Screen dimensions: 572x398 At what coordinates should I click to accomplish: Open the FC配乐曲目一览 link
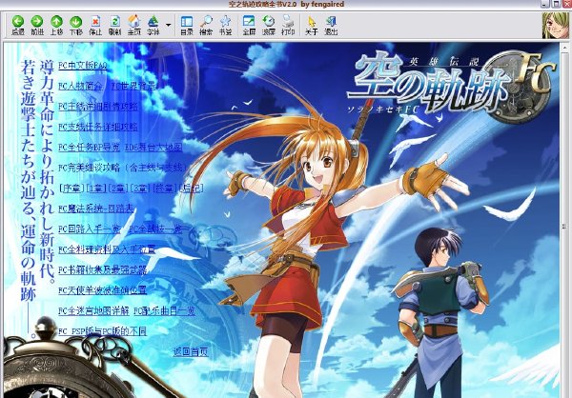(164, 310)
